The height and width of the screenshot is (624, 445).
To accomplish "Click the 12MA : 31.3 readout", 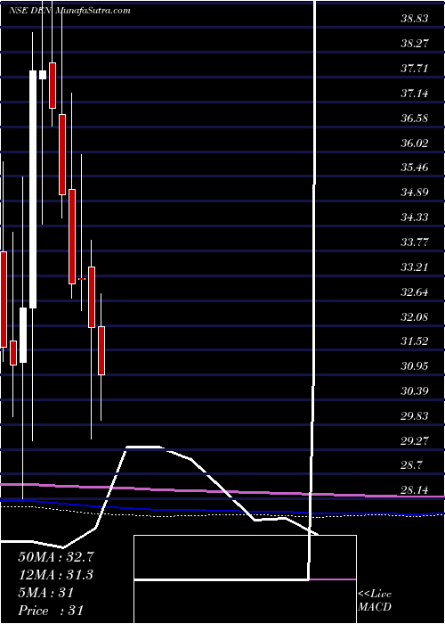I will click(55, 575).
